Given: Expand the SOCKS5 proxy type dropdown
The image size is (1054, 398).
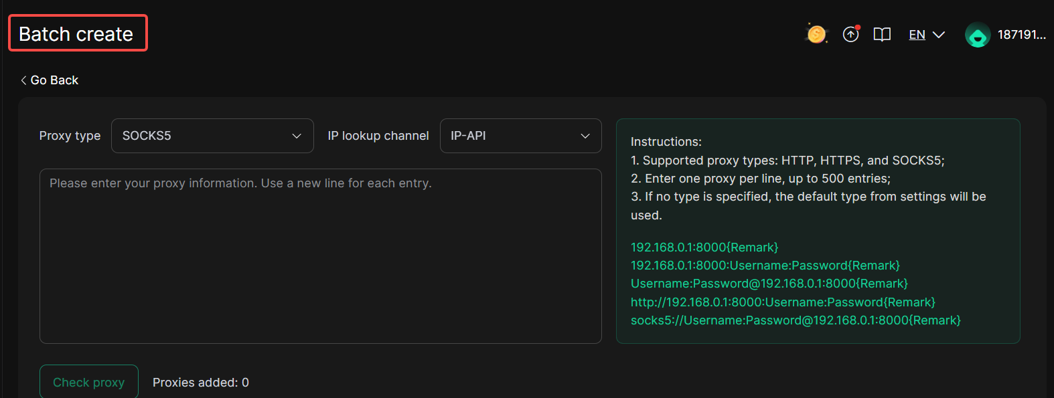Looking at the screenshot, I should 212,136.
